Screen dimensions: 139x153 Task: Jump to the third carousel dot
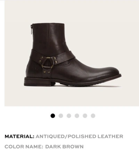(69, 116)
